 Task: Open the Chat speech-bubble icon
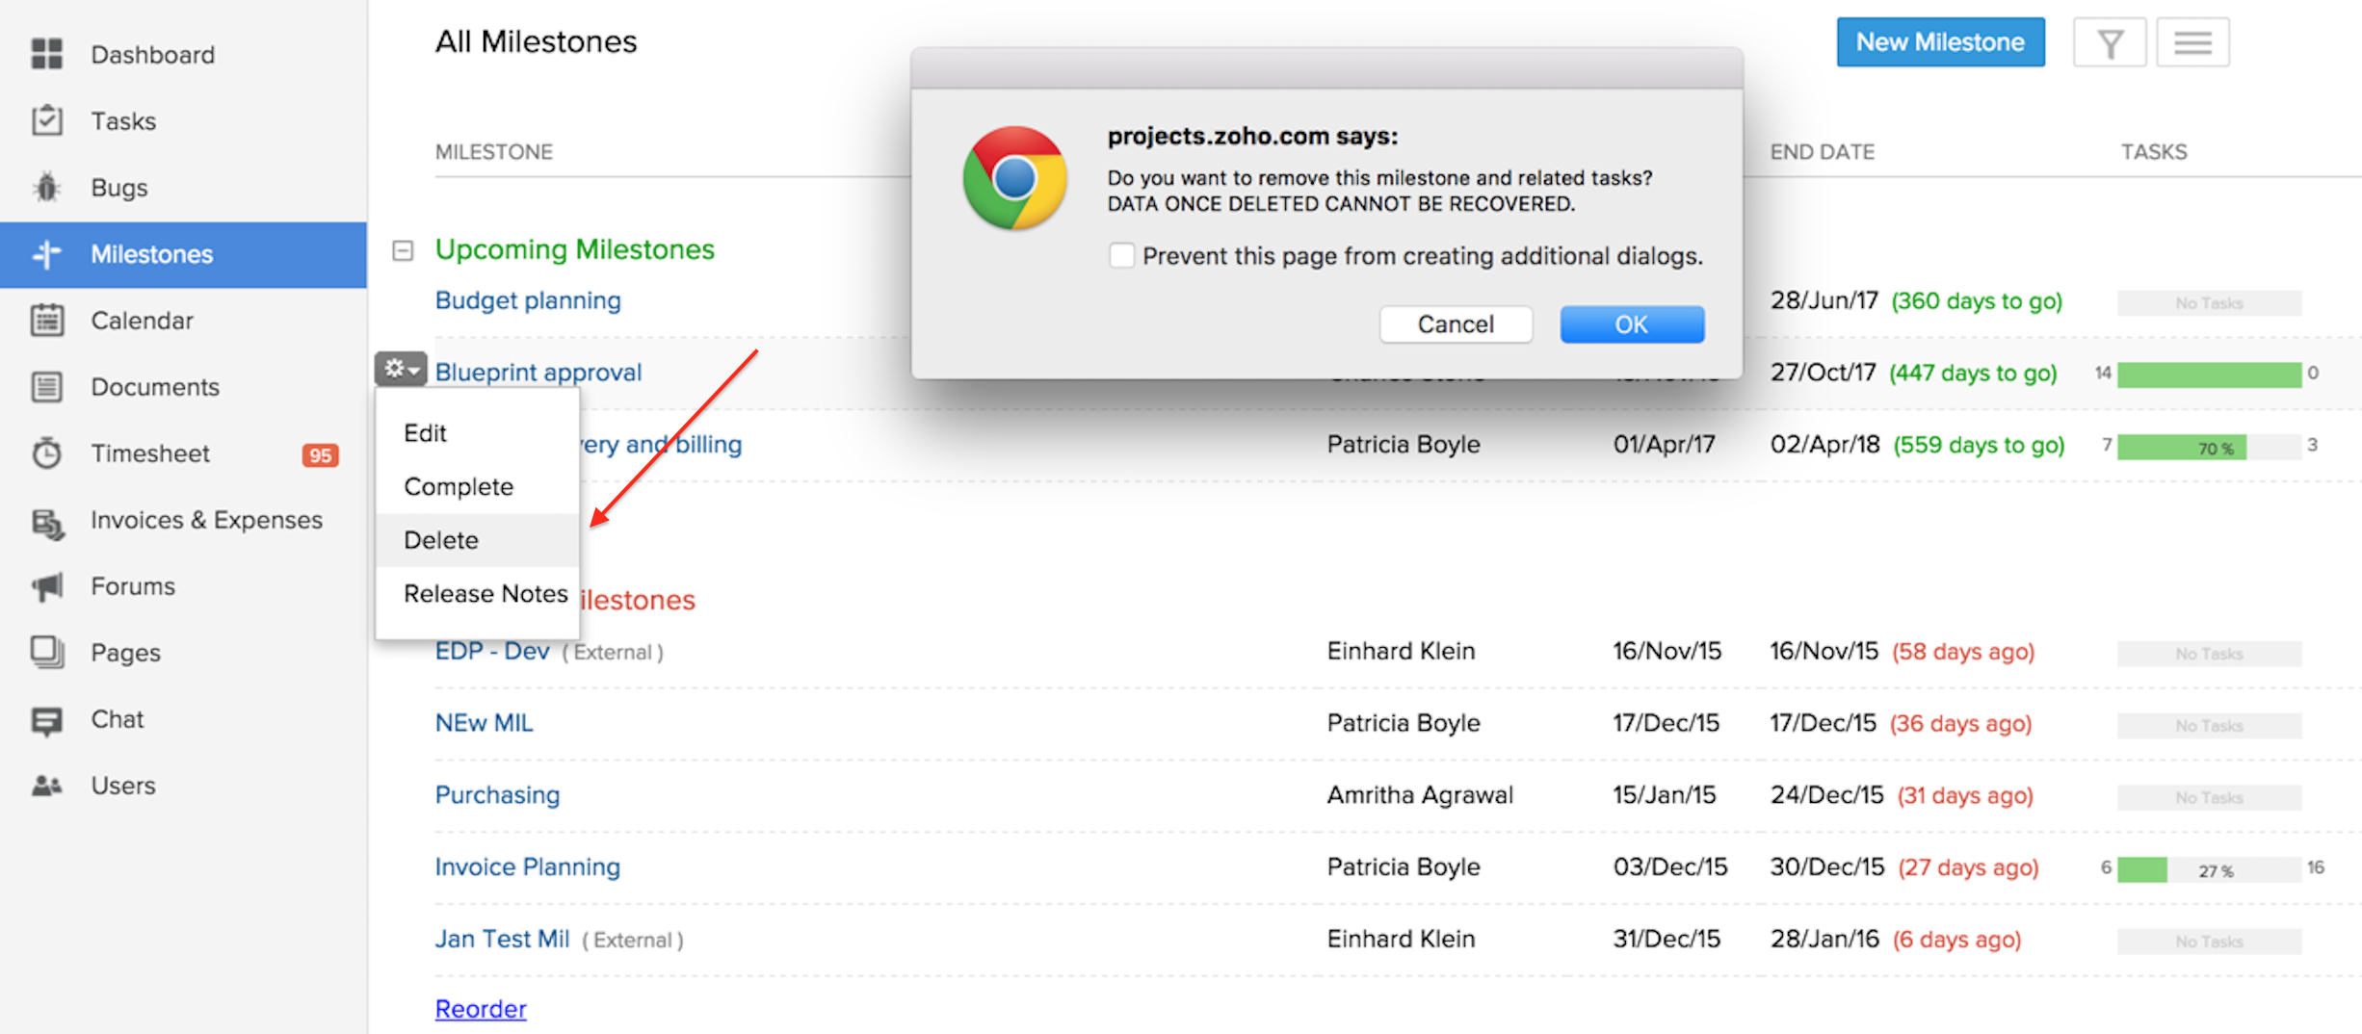[46, 720]
